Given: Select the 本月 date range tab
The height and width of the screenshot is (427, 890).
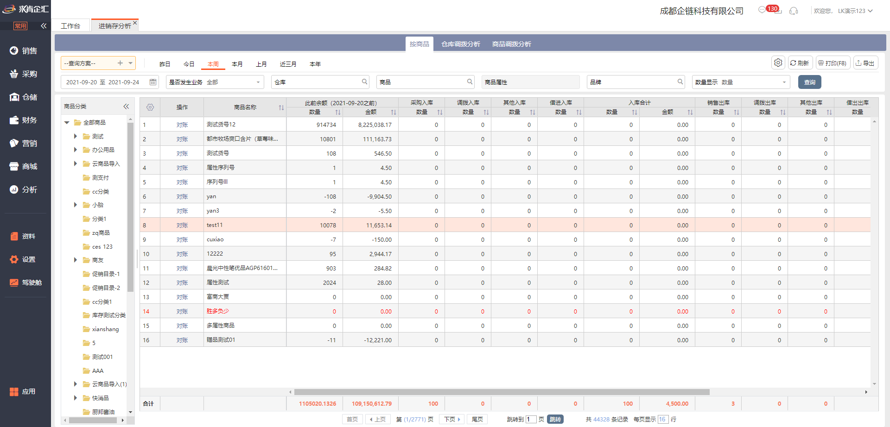Looking at the screenshot, I should [237, 64].
